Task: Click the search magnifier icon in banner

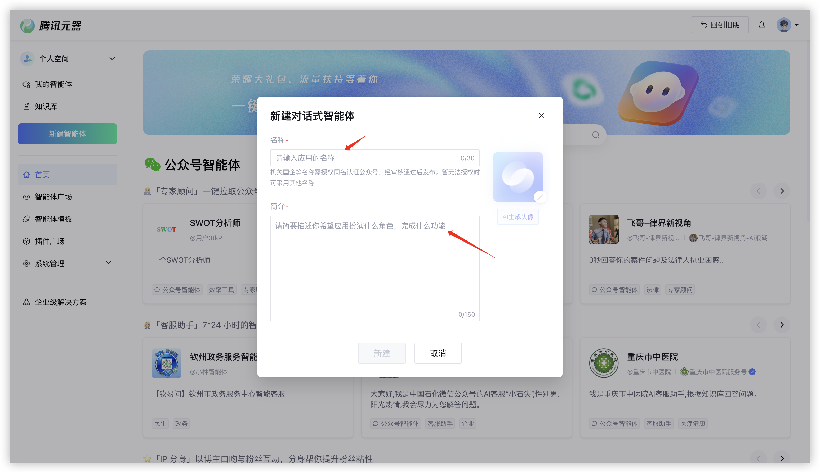Action: point(596,135)
